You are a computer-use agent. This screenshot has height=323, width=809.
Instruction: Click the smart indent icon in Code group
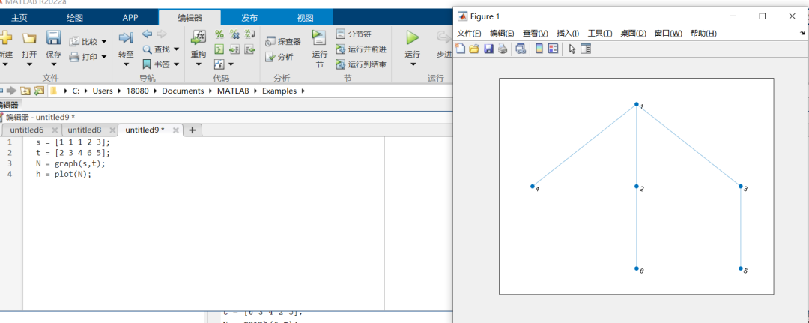(x=219, y=49)
